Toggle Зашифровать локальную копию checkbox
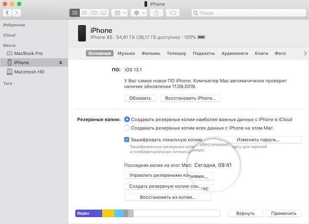Viewport: 309px width, 224px height. tap(127, 140)
